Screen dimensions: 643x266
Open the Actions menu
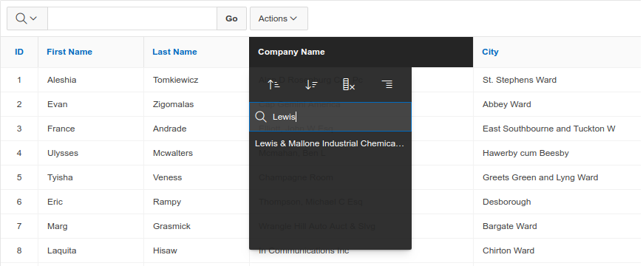click(279, 18)
